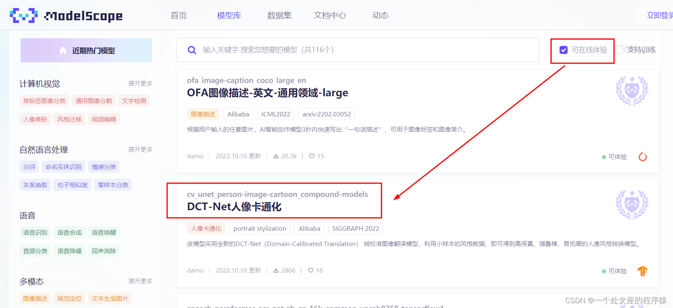Click the TensorFlow icon on the DCT-Net card

click(x=643, y=271)
